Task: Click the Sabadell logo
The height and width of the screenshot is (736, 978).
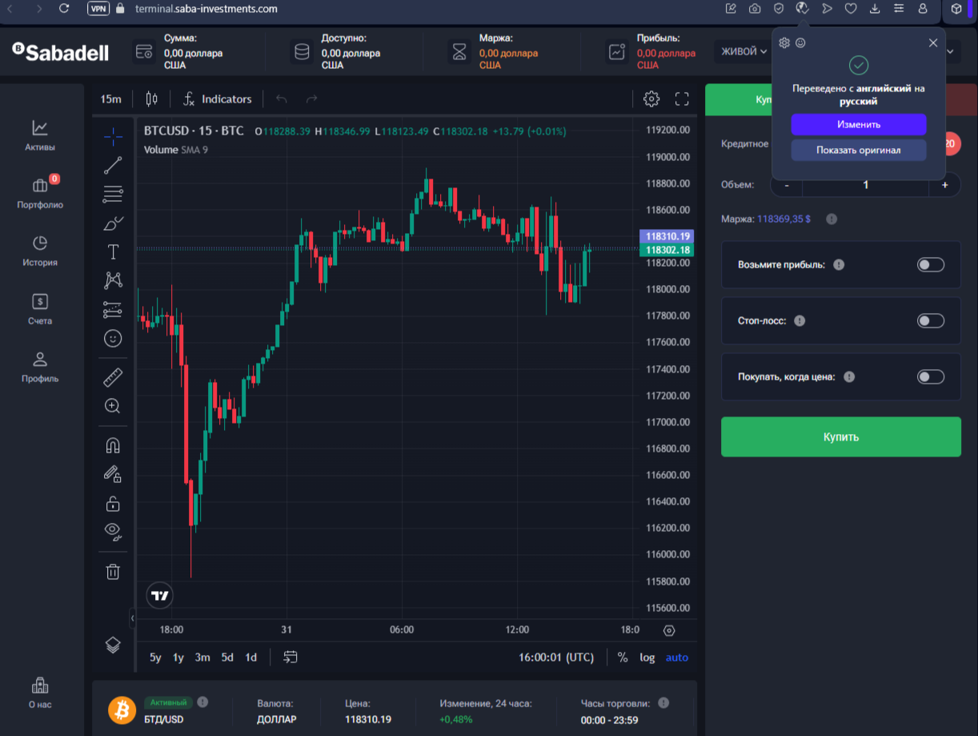Action: click(x=61, y=51)
